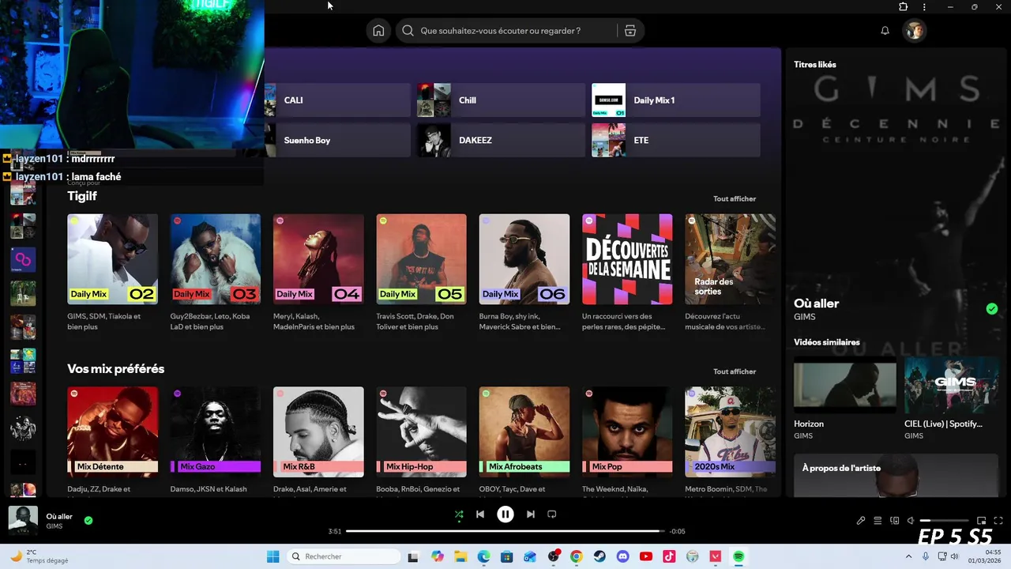Skip to the previous track
This screenshot has height=569, width=1011.
tap(480, 514)
